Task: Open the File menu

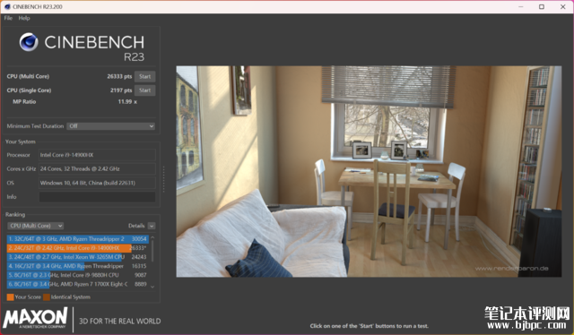Action: pyautogui.click(x=8, y=18)
